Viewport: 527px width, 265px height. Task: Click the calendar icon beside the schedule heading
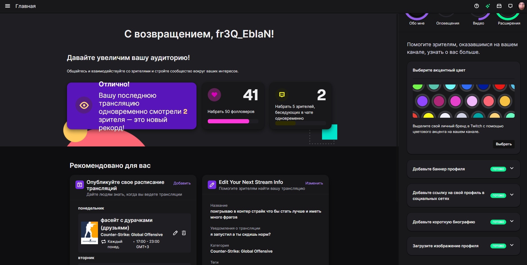coord(80,185)
